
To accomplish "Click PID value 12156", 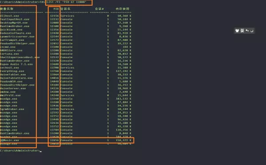I will point(54,16).
